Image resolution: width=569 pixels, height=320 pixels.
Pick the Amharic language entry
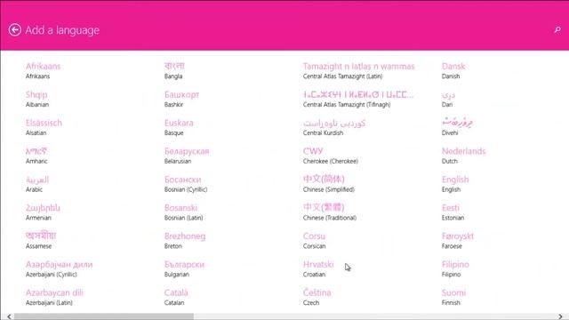coord(36,156)
